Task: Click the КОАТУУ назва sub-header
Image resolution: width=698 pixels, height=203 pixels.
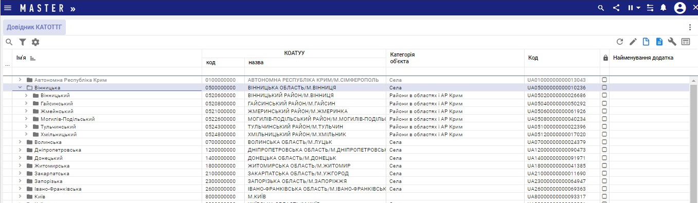Action: [x=256, y=63]
